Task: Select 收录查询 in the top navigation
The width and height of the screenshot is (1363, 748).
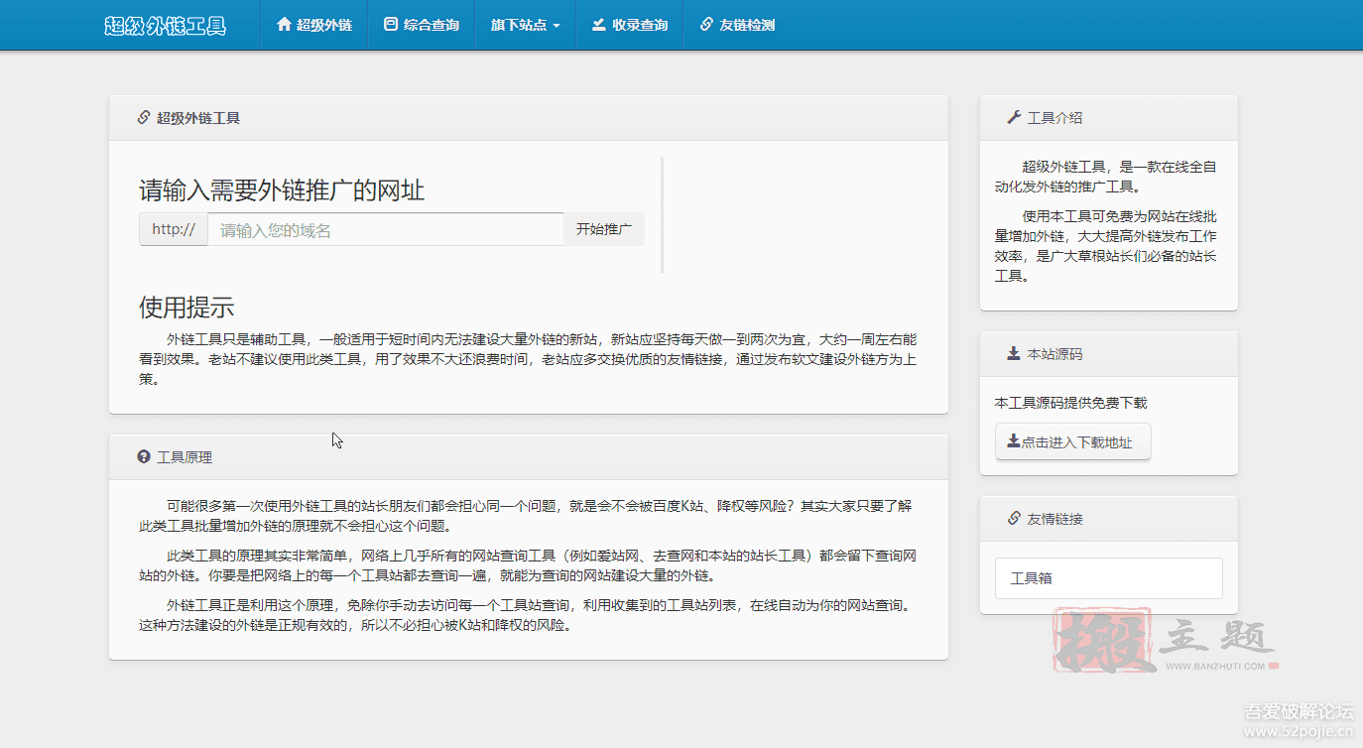Action: click(x=630, y=25)
